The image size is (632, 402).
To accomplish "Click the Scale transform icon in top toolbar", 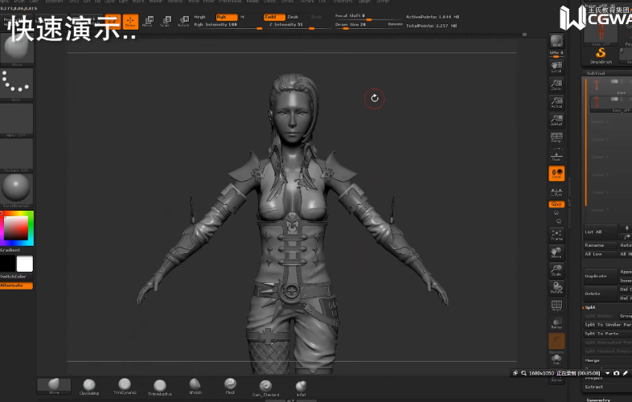I will pyautogui.click(x=166, y=22).
